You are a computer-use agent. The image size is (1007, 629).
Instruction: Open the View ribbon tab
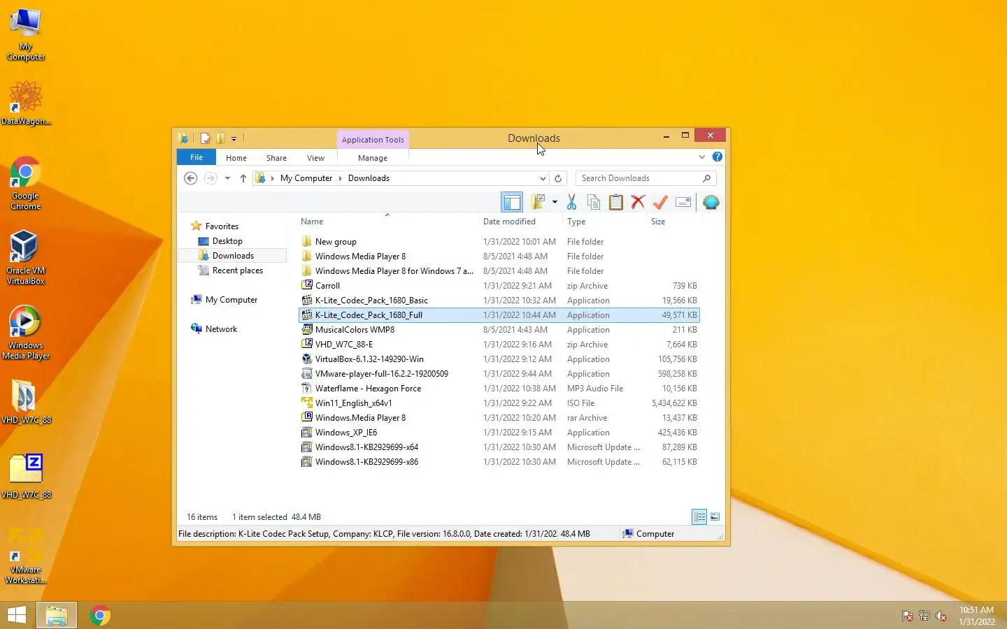click(x=315, y=158)
